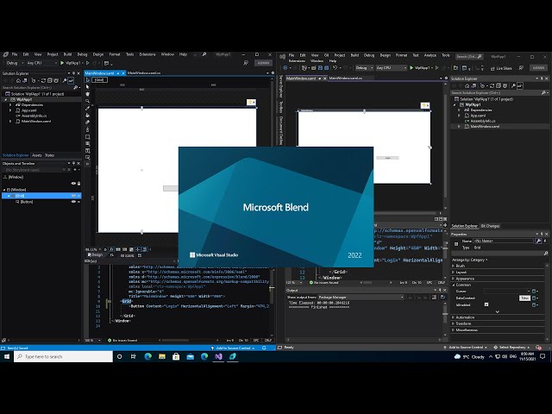Viewport: 552px width, 414px height.
Task: Click the refresh icon in Blend's Solution Explorer toolbar
Action: (x=44, y=80)
